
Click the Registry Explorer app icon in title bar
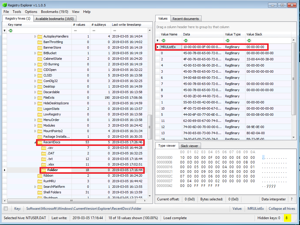(x=4, y=5)
